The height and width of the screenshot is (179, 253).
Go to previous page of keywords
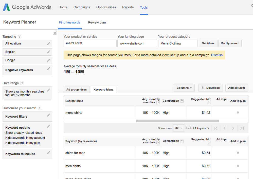tap(224, 128)
